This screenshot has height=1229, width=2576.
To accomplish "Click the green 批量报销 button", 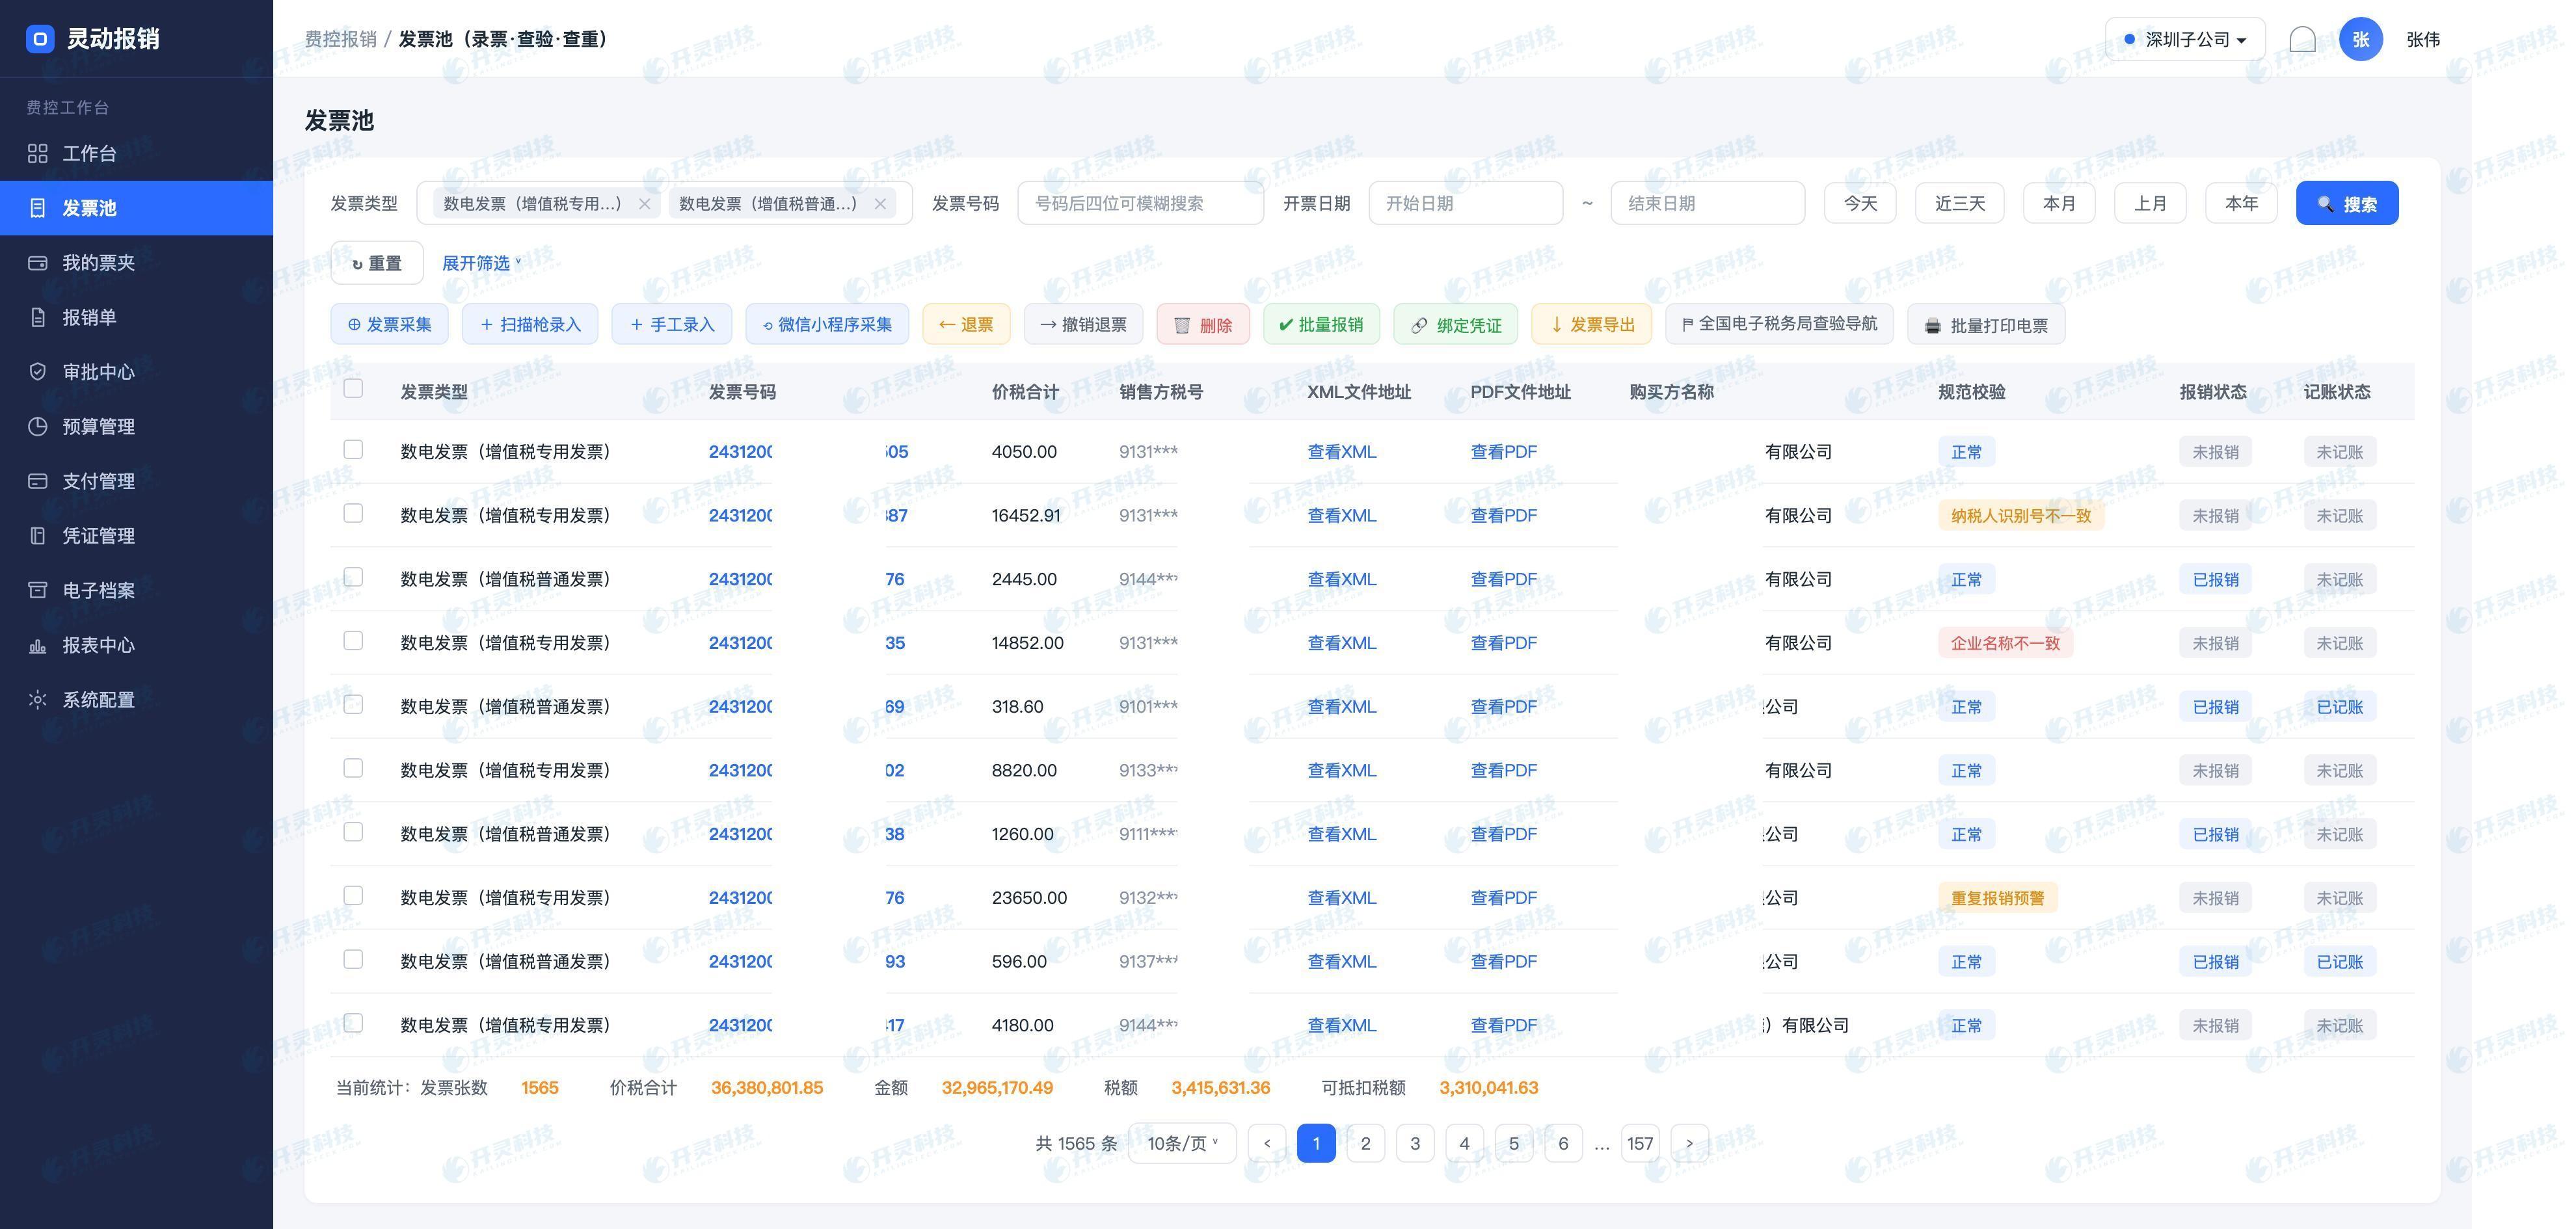I will (x=1321, y=324).
